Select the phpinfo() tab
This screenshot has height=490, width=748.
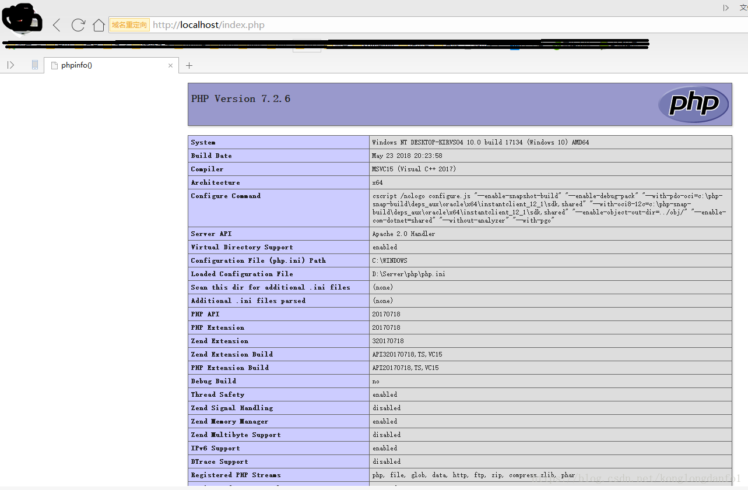coord(111,65)
